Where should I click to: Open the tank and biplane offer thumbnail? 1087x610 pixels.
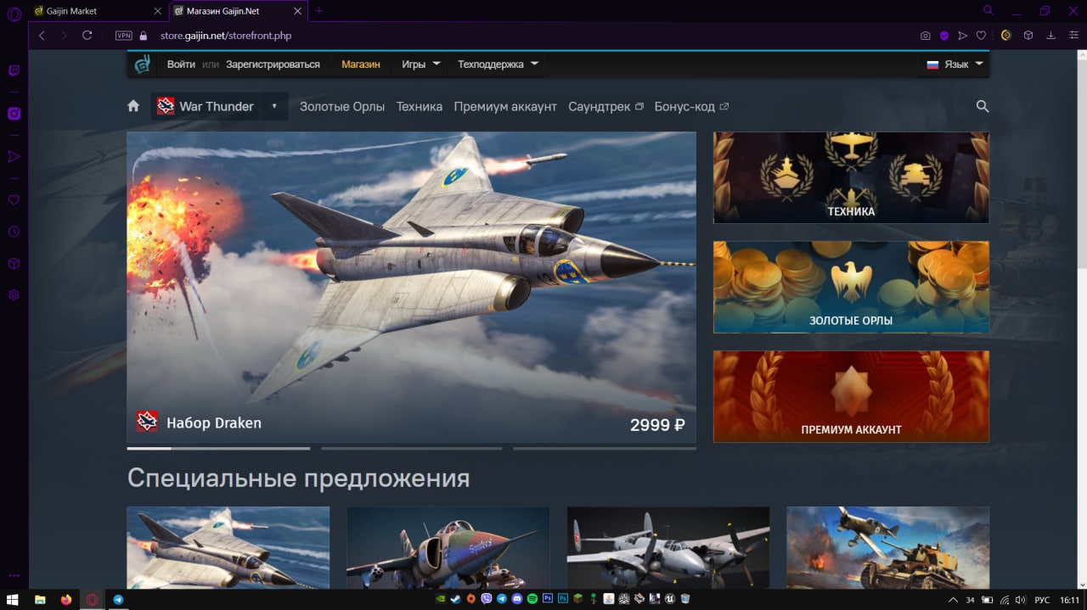coord(887,547)
